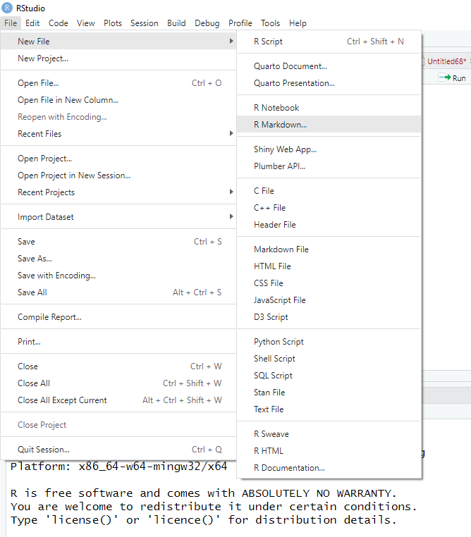Create a new R Notebook

point(276,108)
